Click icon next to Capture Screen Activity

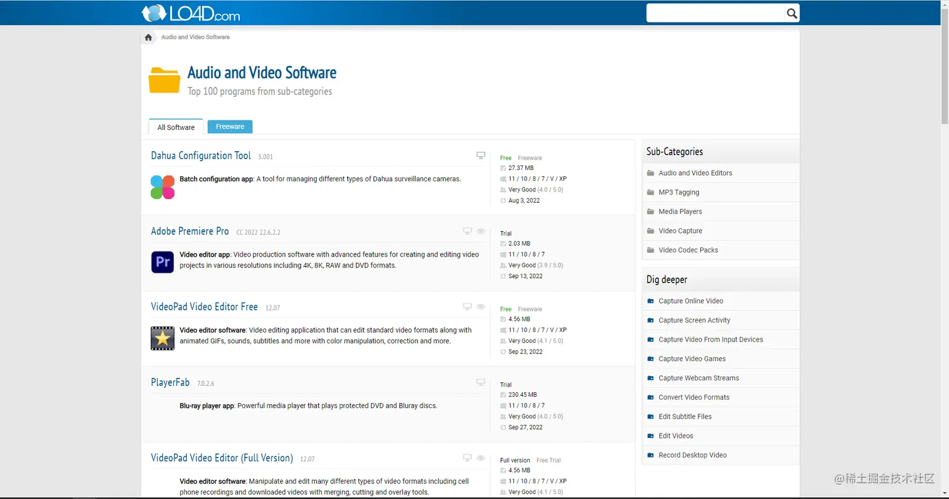click(x=651, y=320)
